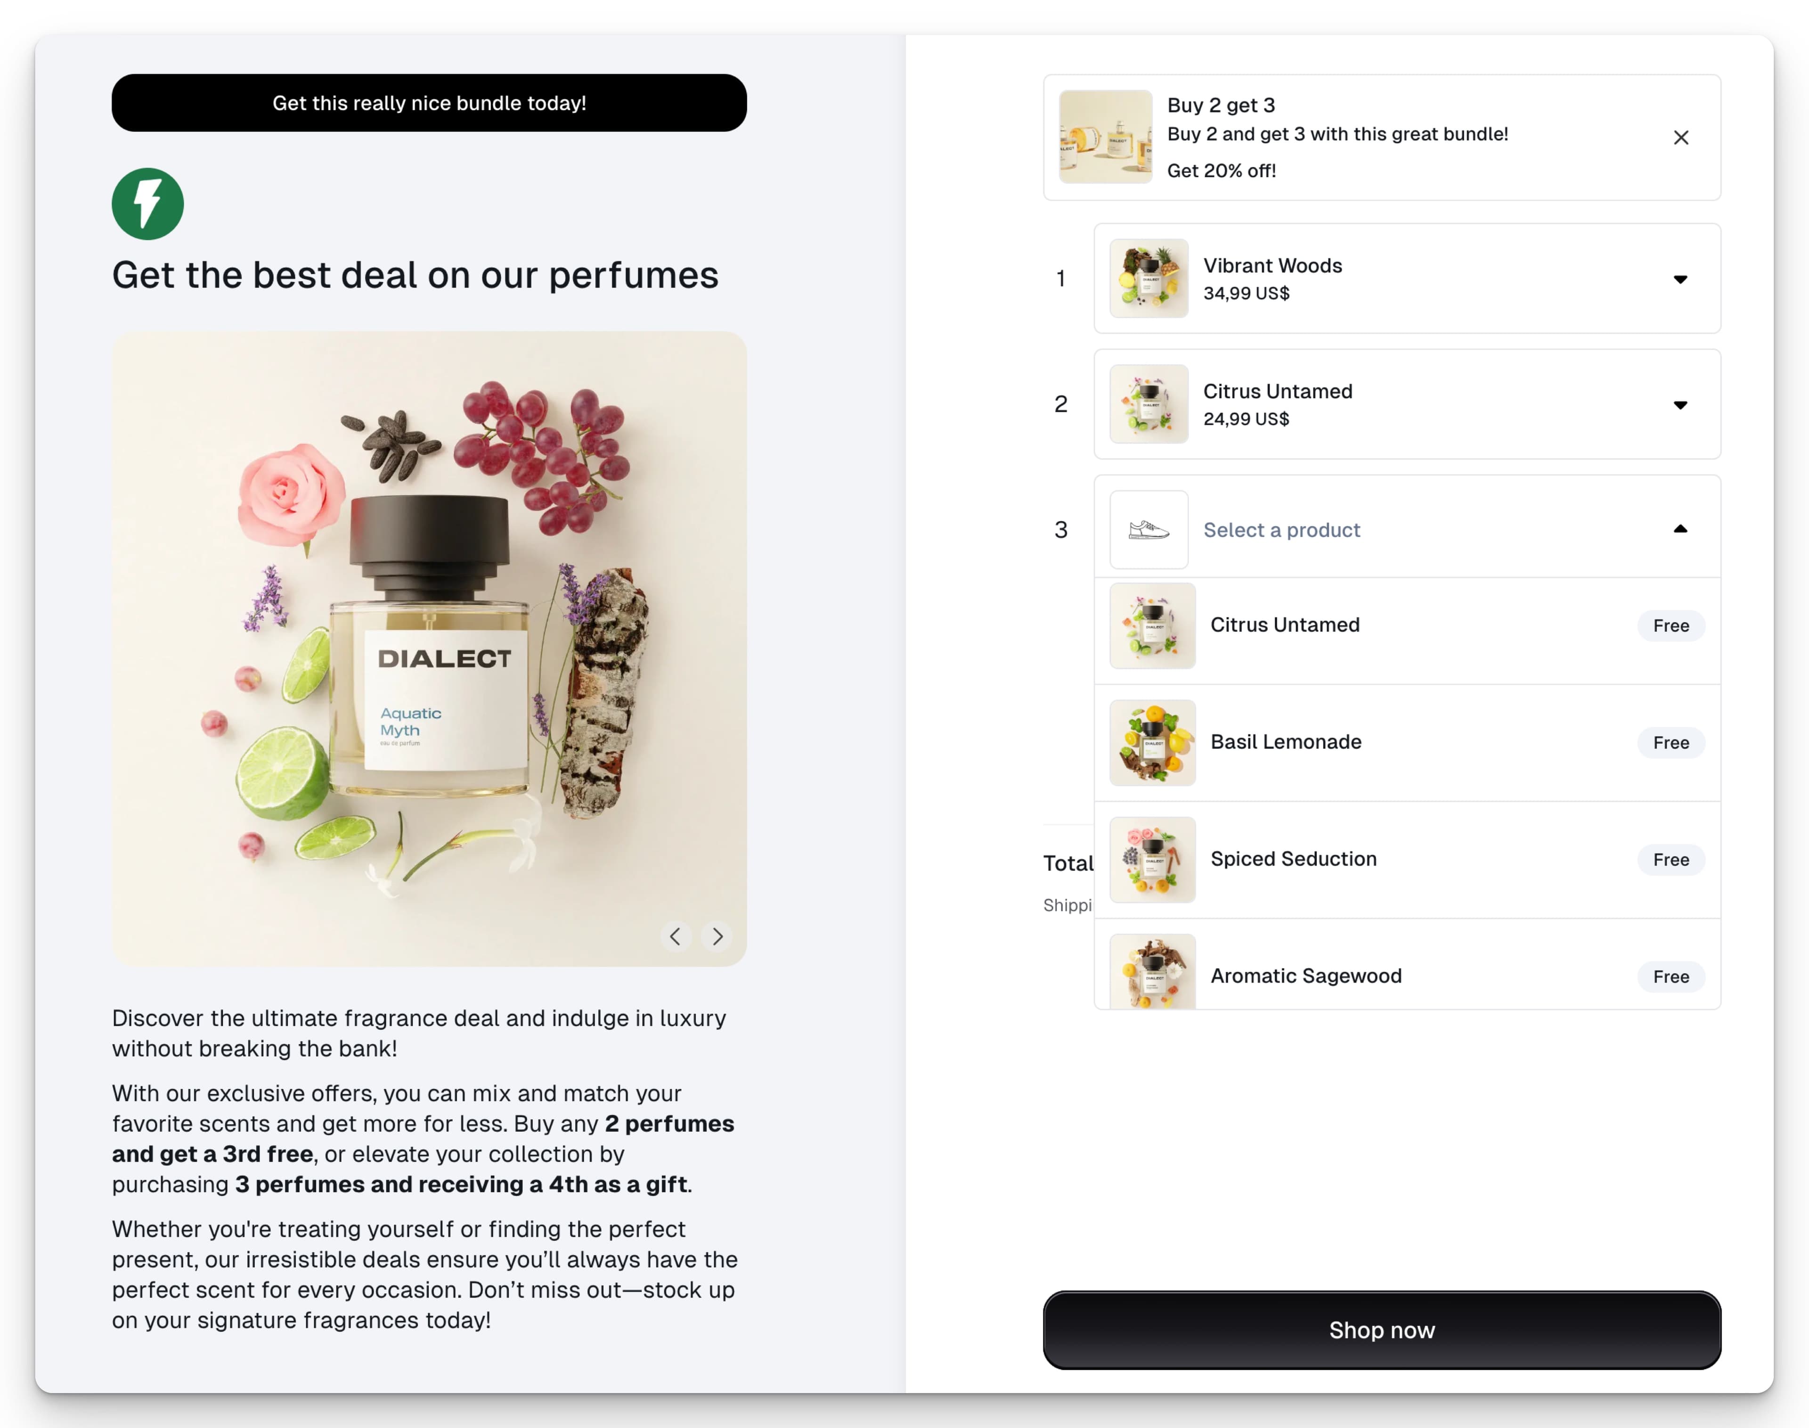Image resolution: width=1809 pixels, height=1428 pixels.
Task: Choose Spiced Seduction as the free product
Action: (x=1407, y=860)
